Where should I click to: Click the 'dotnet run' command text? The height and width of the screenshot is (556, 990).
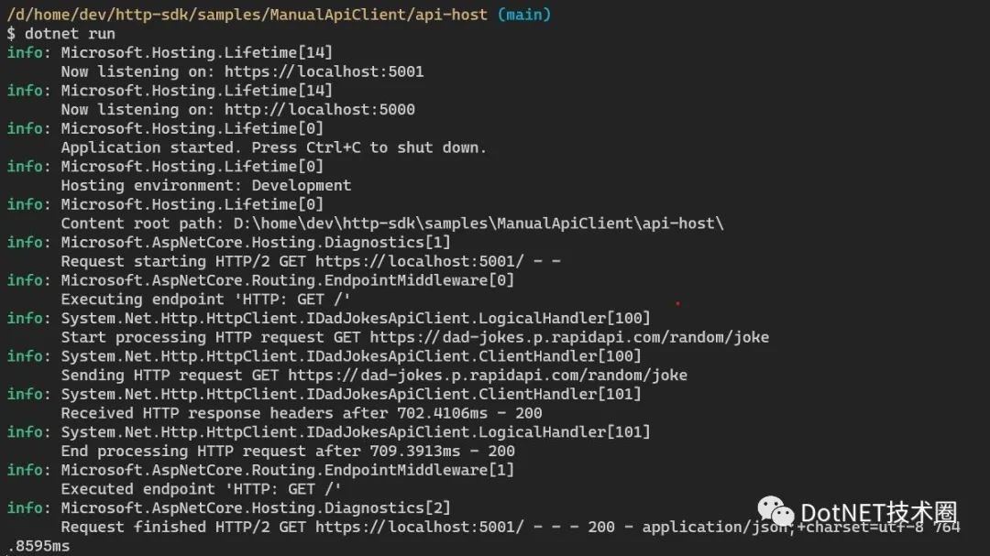(70, 34)
